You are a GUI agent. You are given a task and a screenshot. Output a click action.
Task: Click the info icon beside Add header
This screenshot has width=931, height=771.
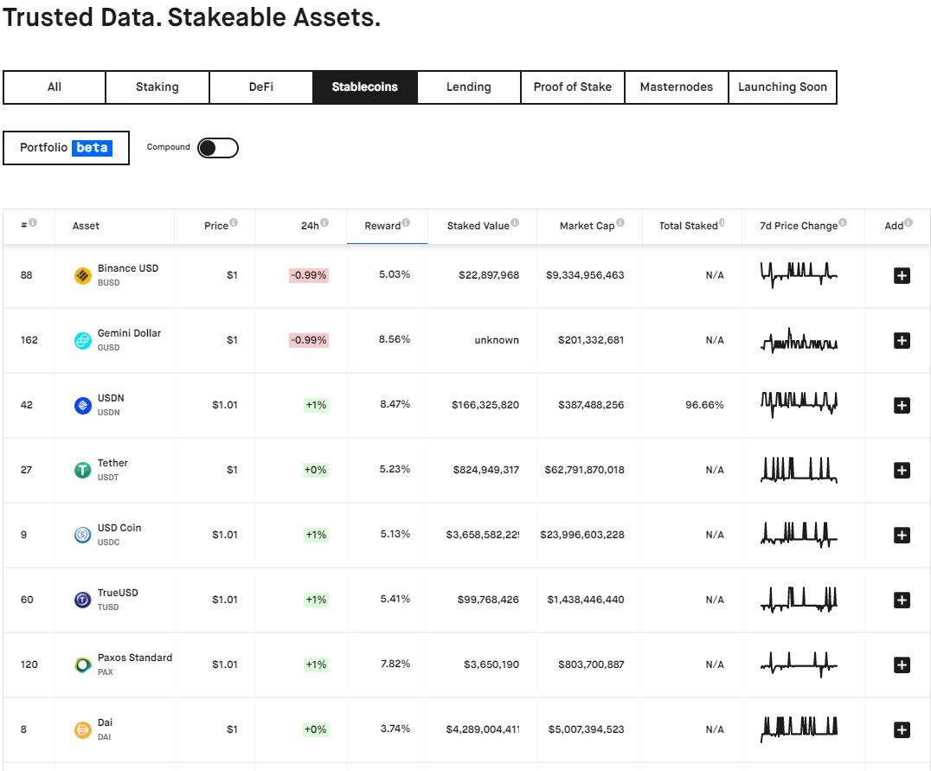[x=909, y=222]
